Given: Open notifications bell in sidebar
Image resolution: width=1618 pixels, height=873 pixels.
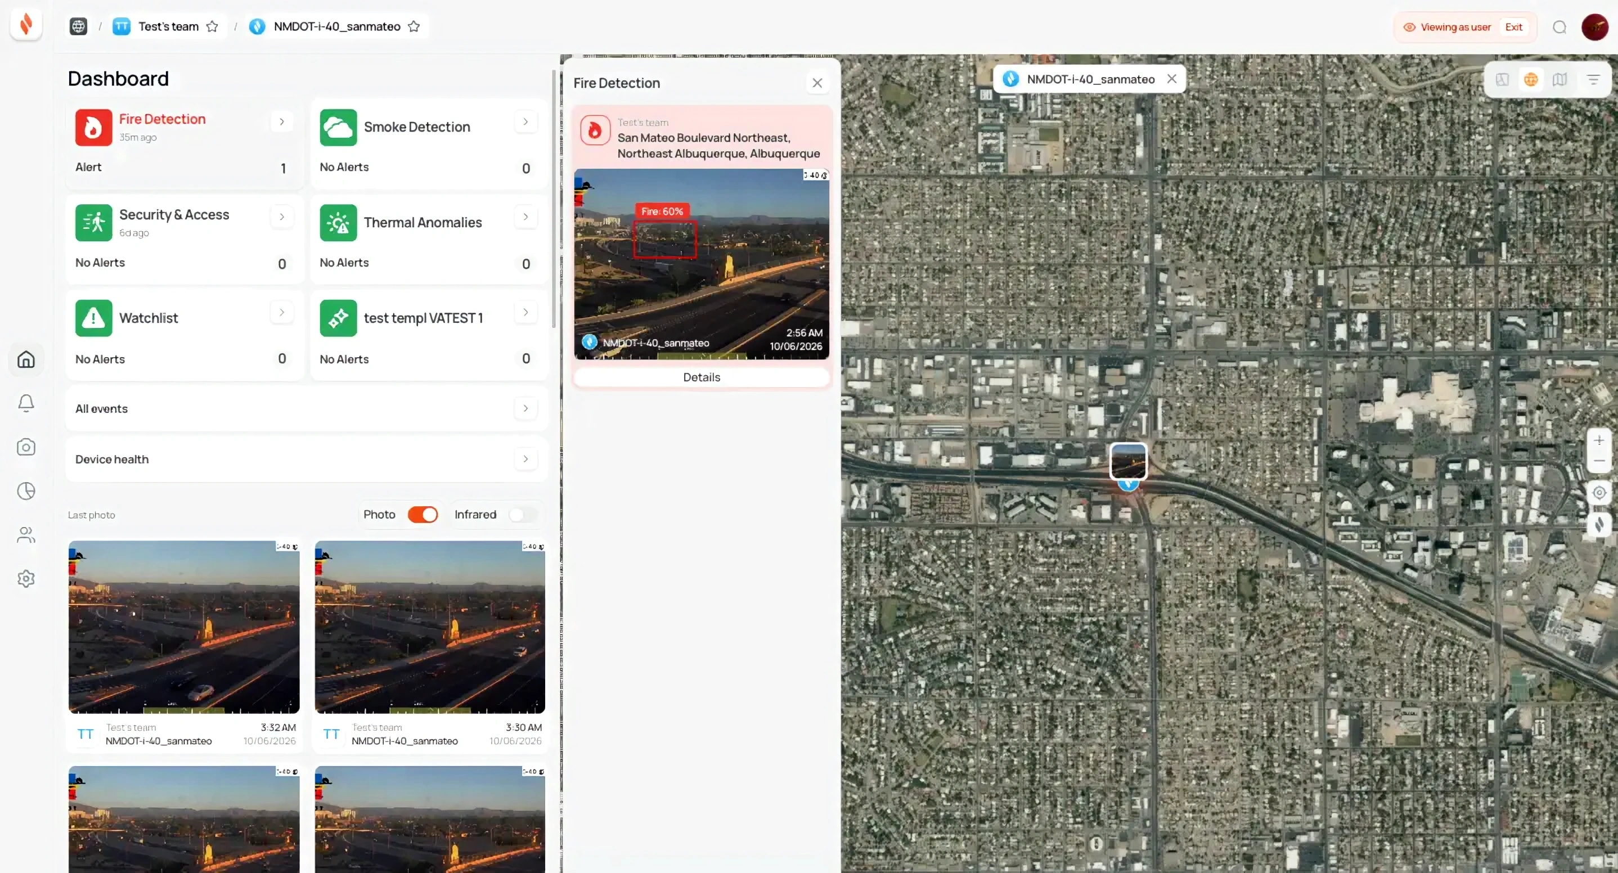Looking at the screenshot, I should point(26,403).
